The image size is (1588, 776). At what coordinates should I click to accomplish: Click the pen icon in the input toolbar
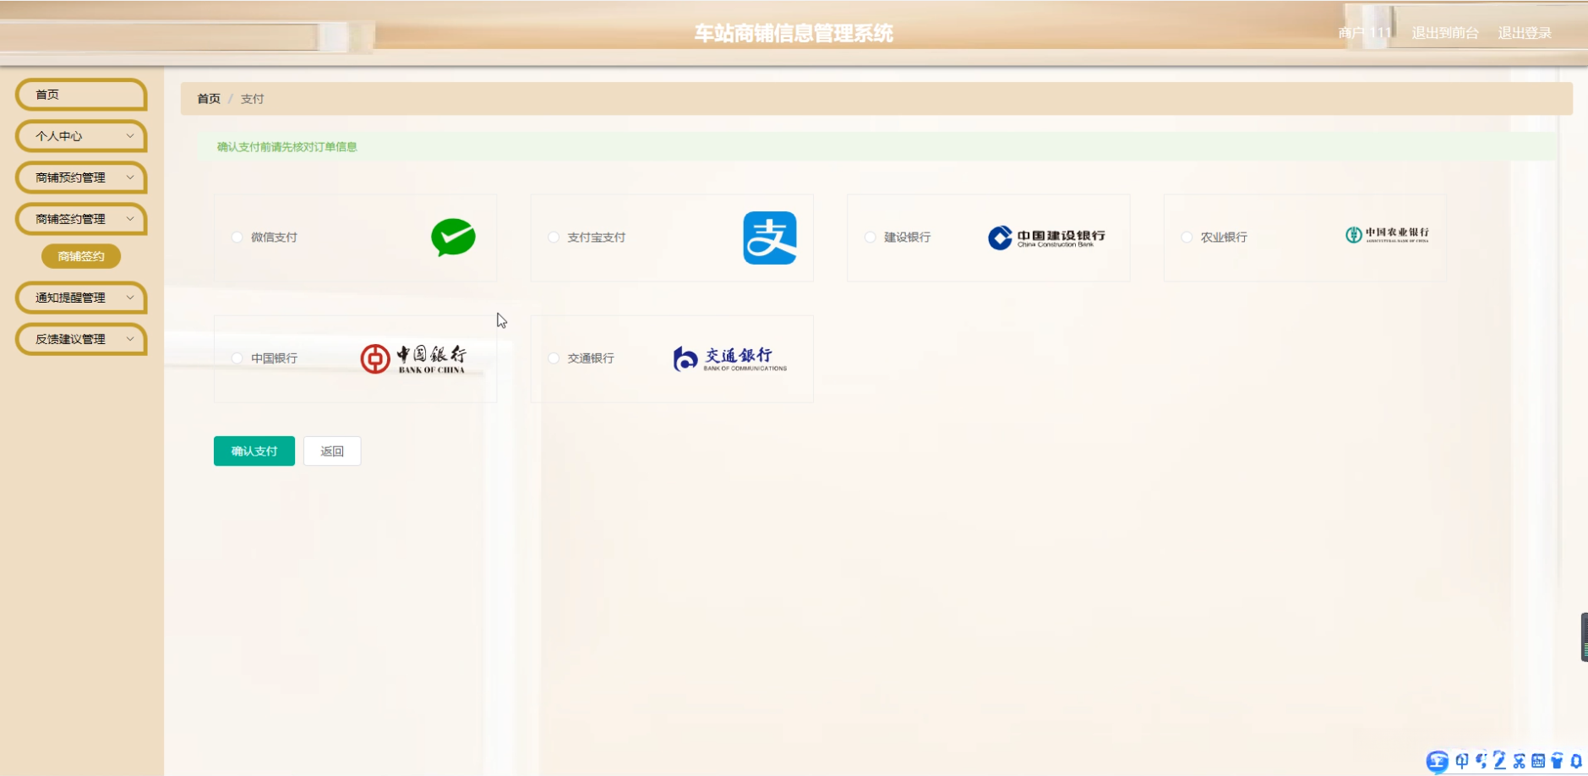pos(1500,760)
